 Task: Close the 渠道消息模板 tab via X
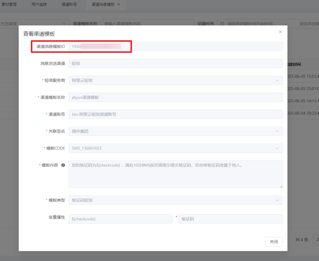(x=119, y=4)
